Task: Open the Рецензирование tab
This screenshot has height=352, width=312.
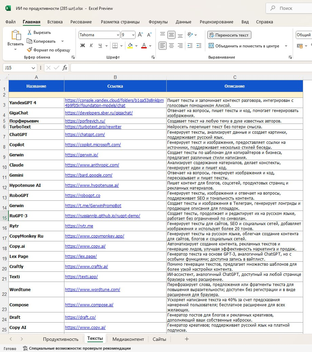Action: [216, 22]
